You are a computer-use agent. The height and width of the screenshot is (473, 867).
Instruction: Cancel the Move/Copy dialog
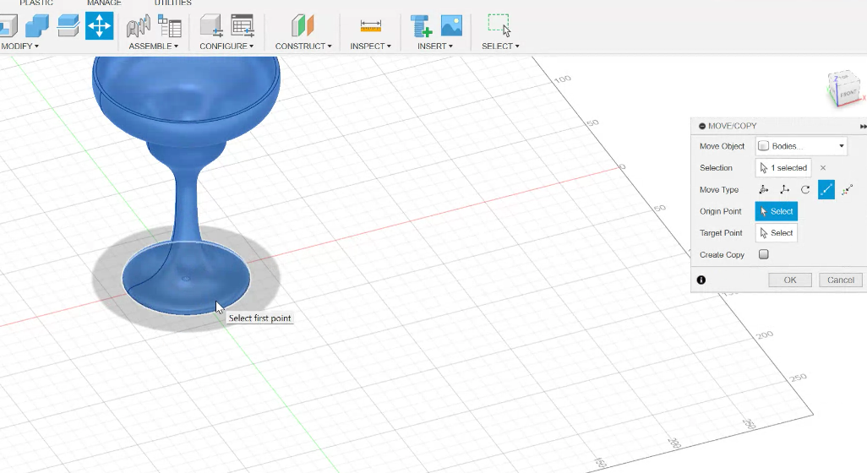pyautogui.click(x=841, y=280)
